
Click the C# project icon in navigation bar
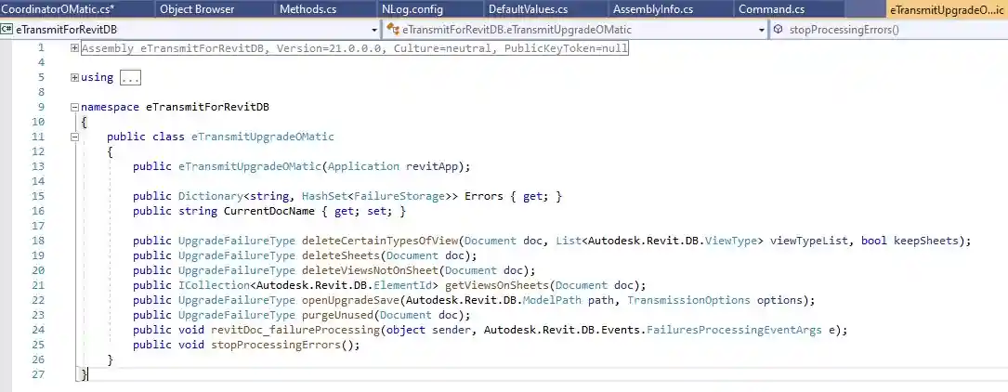(7, 30)
